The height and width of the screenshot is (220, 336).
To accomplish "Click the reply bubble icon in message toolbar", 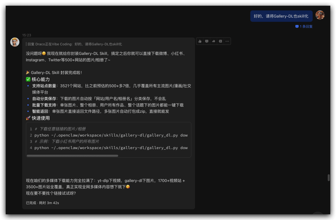I will coord(207,41).
